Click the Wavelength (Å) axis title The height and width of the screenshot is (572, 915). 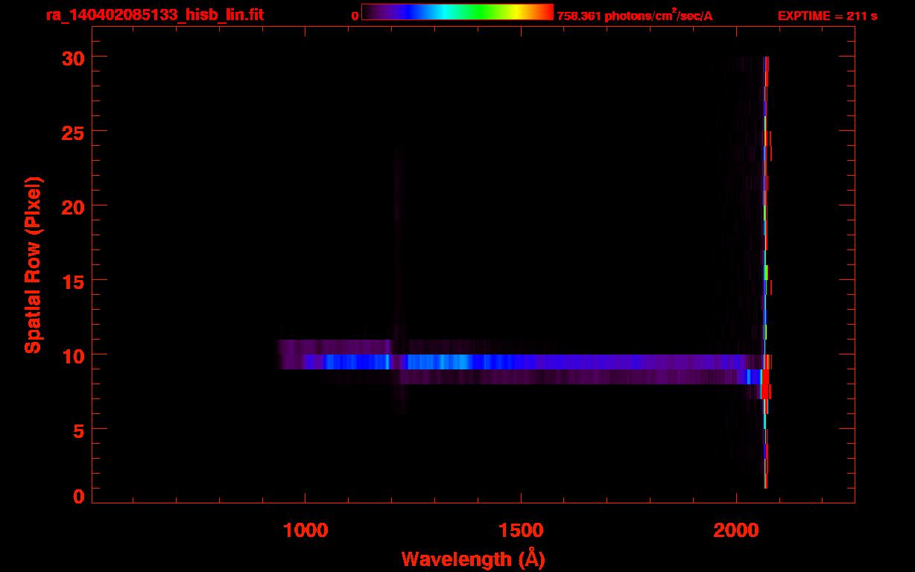click(474, 559)
